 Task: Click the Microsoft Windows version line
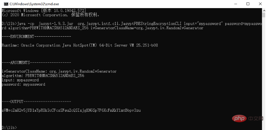point(44,11)
